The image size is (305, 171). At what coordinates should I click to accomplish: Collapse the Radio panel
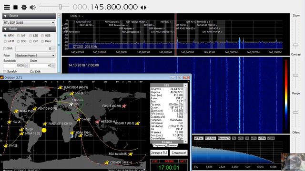coord(5,29)
